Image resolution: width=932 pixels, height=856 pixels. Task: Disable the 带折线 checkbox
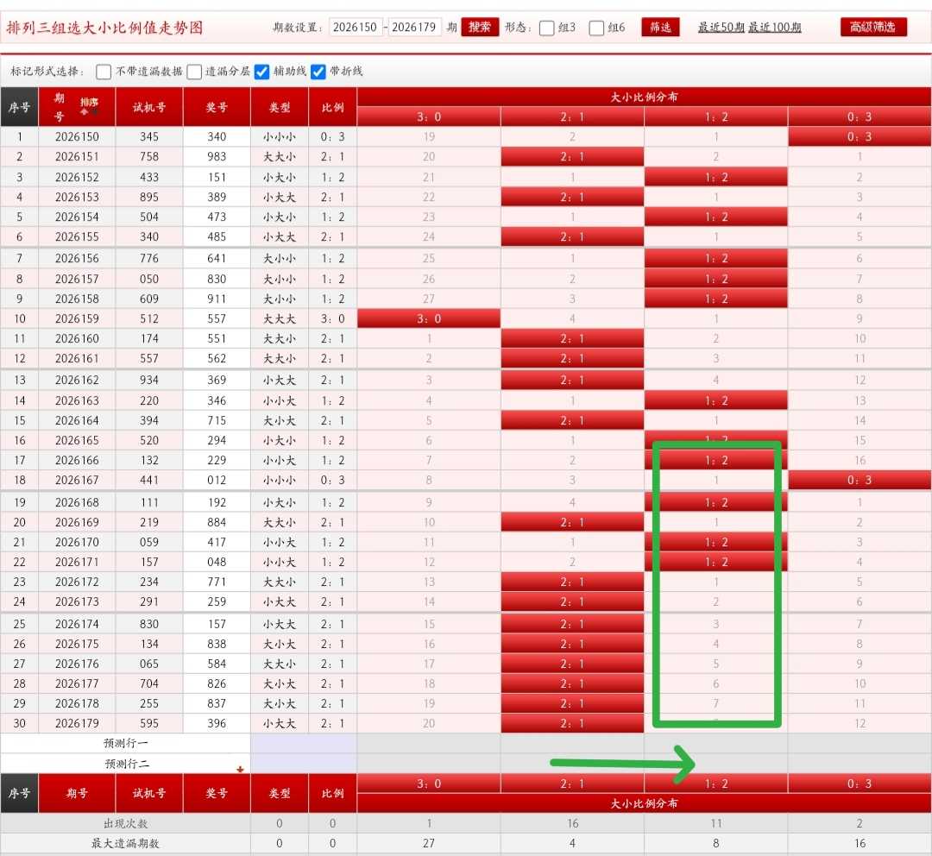pyautogui.click(x=318, y=72)
